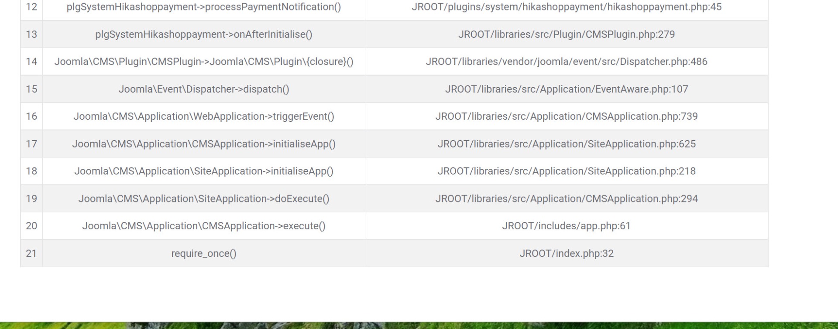Select the SiteApplication.php:625 location cell
Screen dimensions: 838x329
[566, 144]
